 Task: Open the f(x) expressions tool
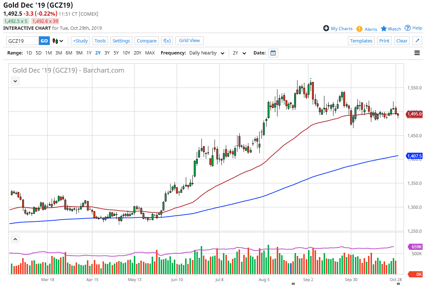167,41
